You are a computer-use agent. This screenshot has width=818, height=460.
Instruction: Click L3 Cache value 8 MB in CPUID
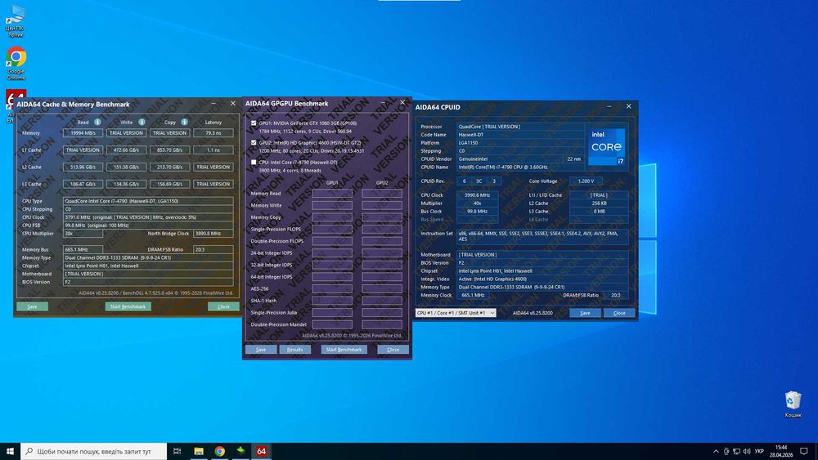599,212
